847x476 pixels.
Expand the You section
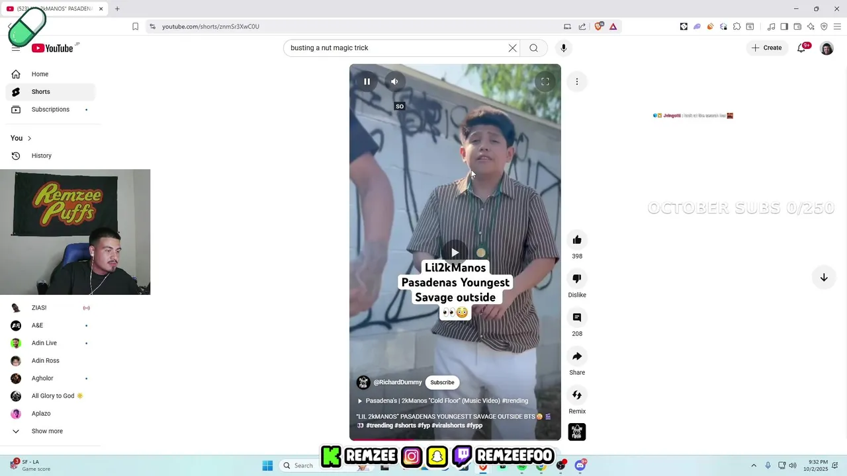tap(21, 138)
